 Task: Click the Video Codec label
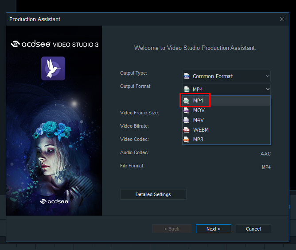(134, 139)
